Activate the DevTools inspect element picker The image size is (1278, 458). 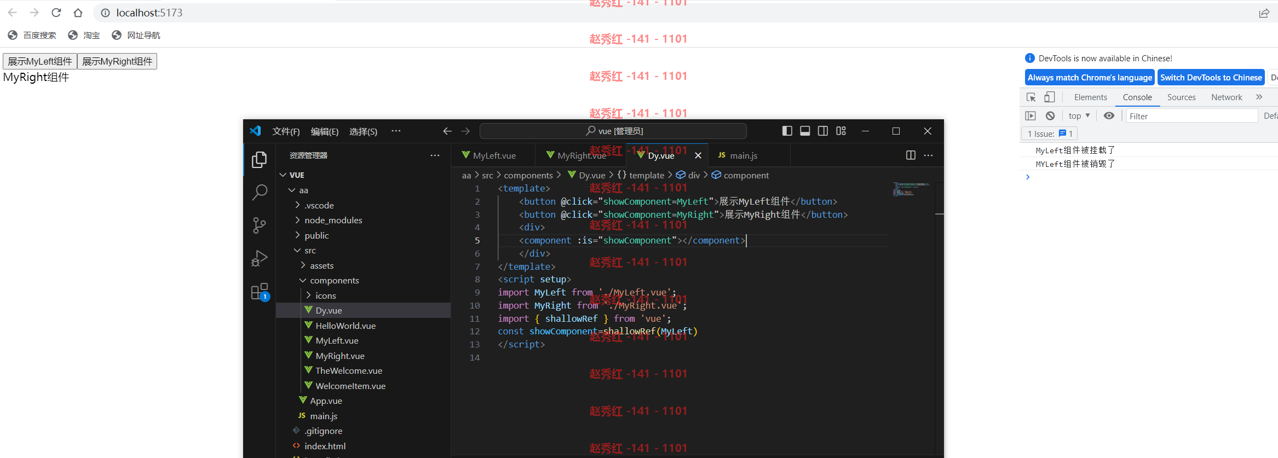tap(1031, 97)
